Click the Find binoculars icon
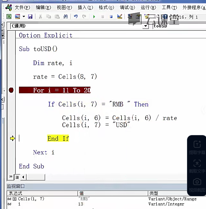The height and width of the screenshot is (209, 206). click(x=66, y=17)
